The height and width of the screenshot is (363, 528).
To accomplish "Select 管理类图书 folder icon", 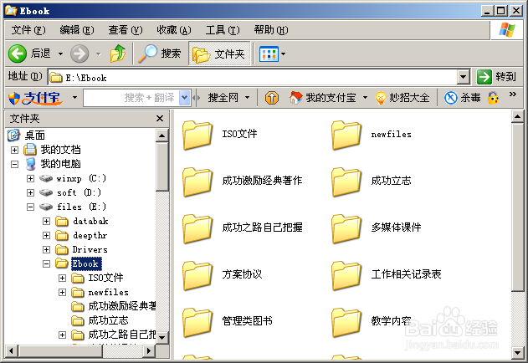I will pos(197,322).
